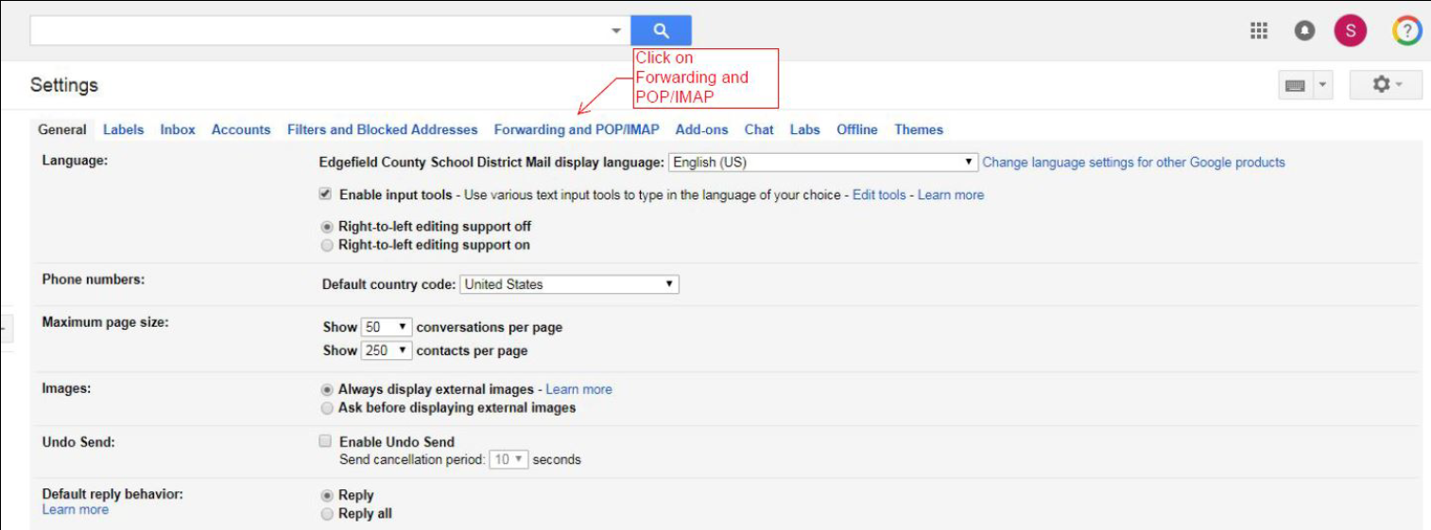1431x530 pixels.
Task: Open the Default country code dropdown
Action: tap(569, 284)
